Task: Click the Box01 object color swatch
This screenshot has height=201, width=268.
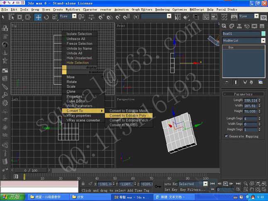Action: (263, 34)
